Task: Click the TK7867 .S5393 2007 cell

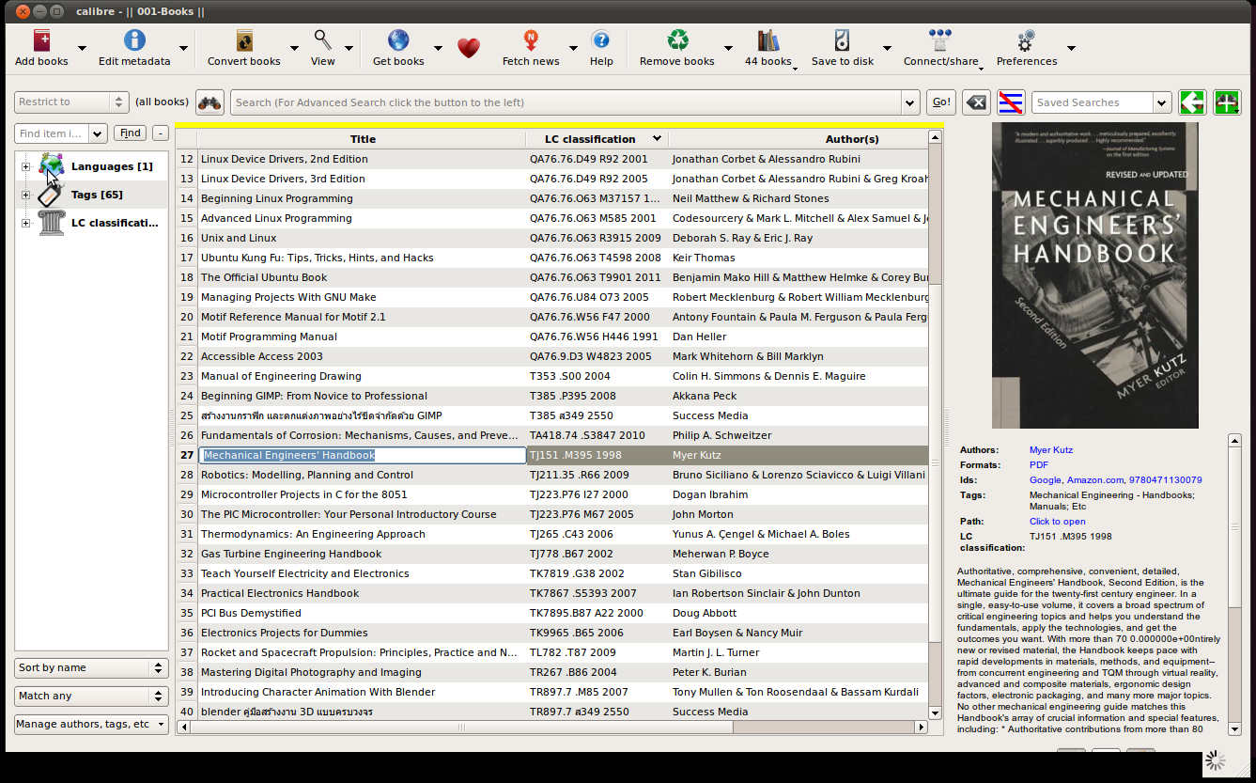Action: click(x=597, y=593)
